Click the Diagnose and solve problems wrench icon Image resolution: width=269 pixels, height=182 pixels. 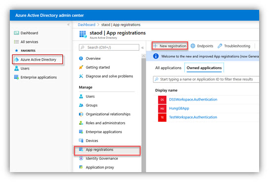tap(81, 76)
